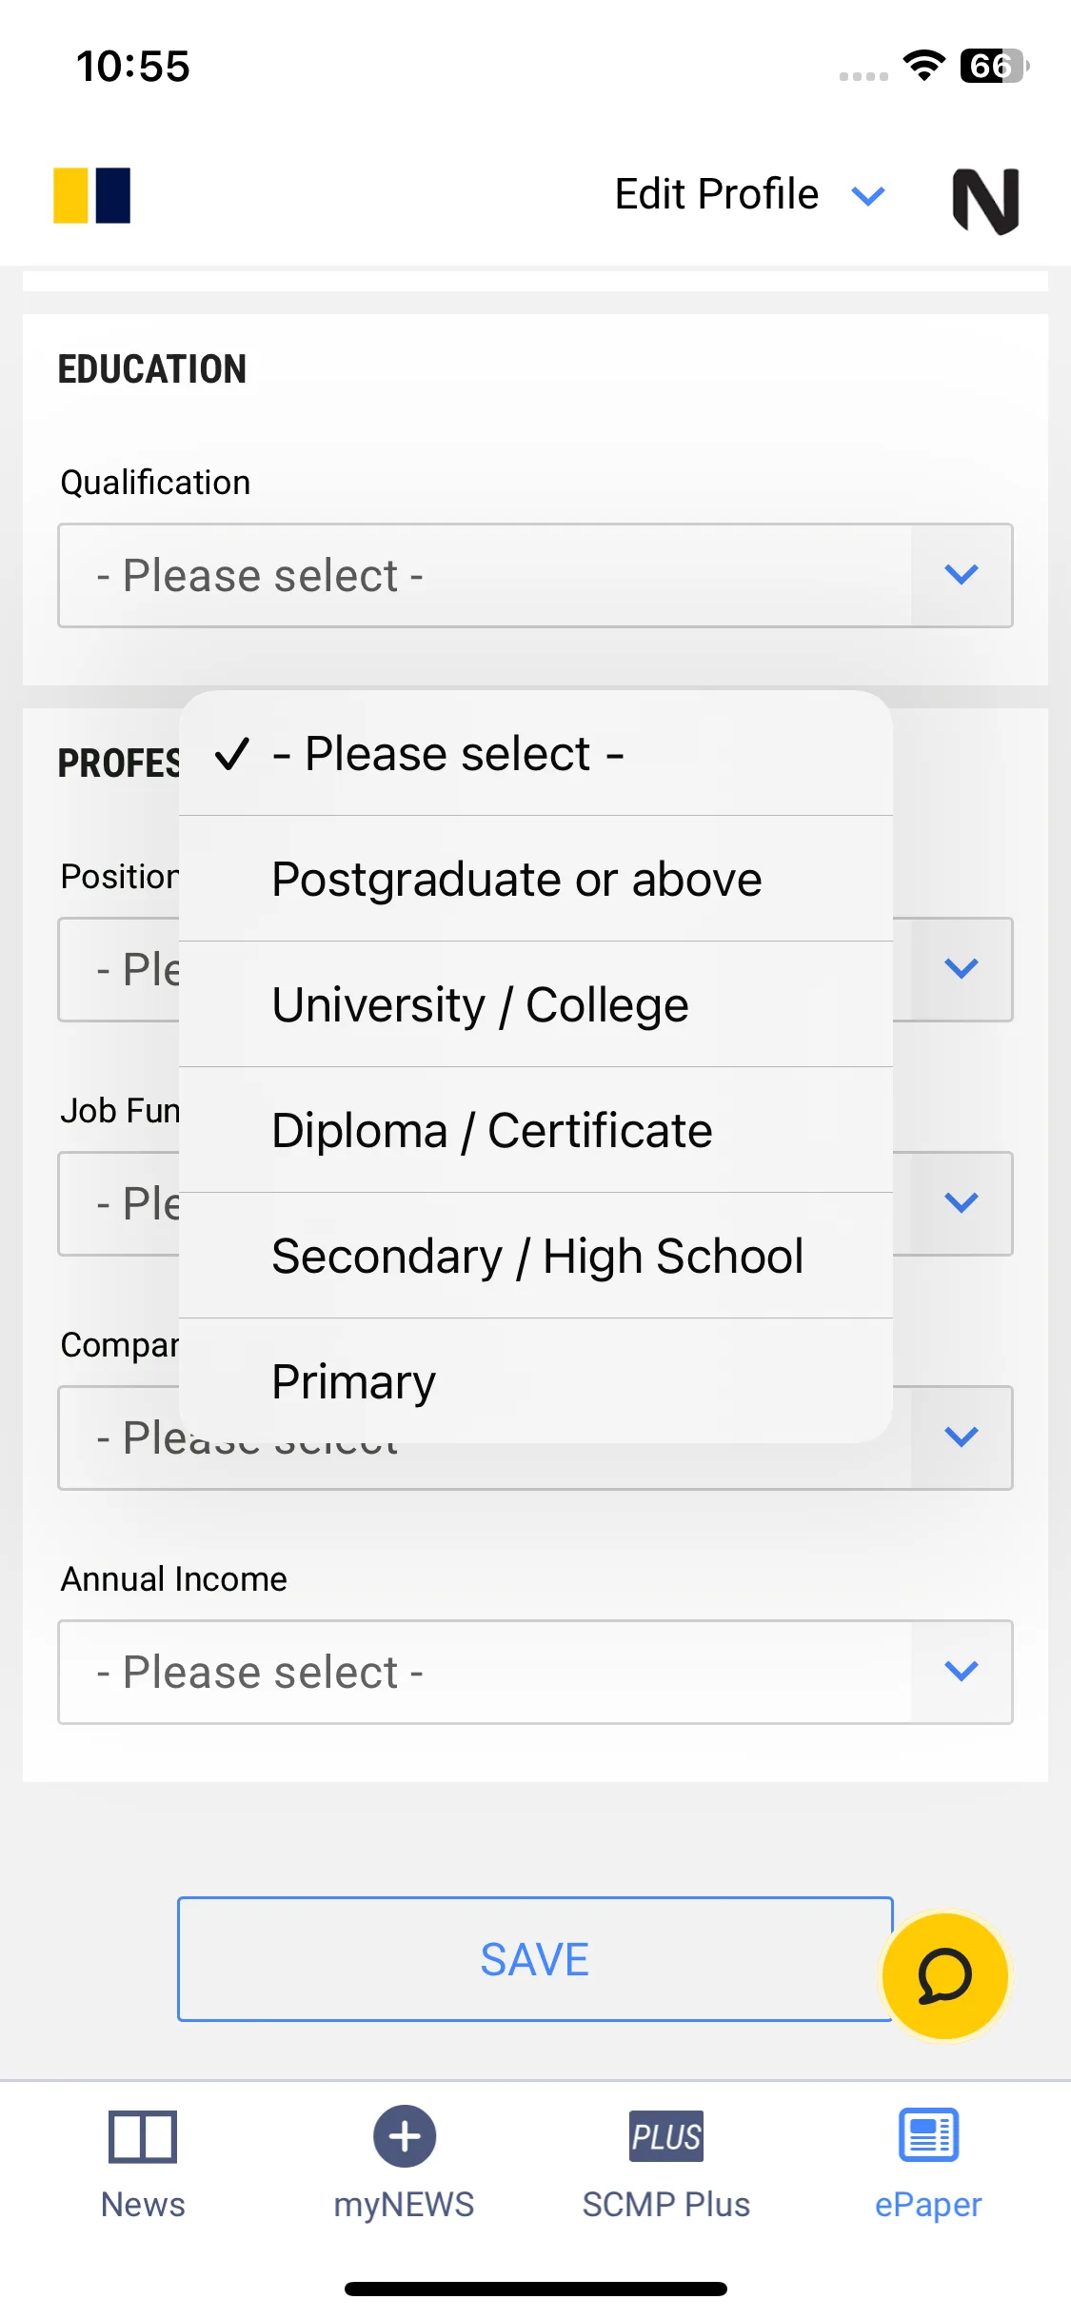Choose the Primary qualification option

tap(535, 1381)
